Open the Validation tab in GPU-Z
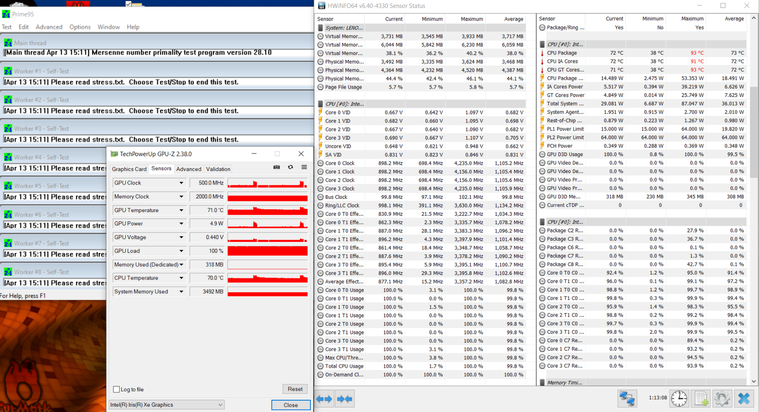The width and height of the screenshot is (759, 412). pyautogui.click(x=218, y=169)
